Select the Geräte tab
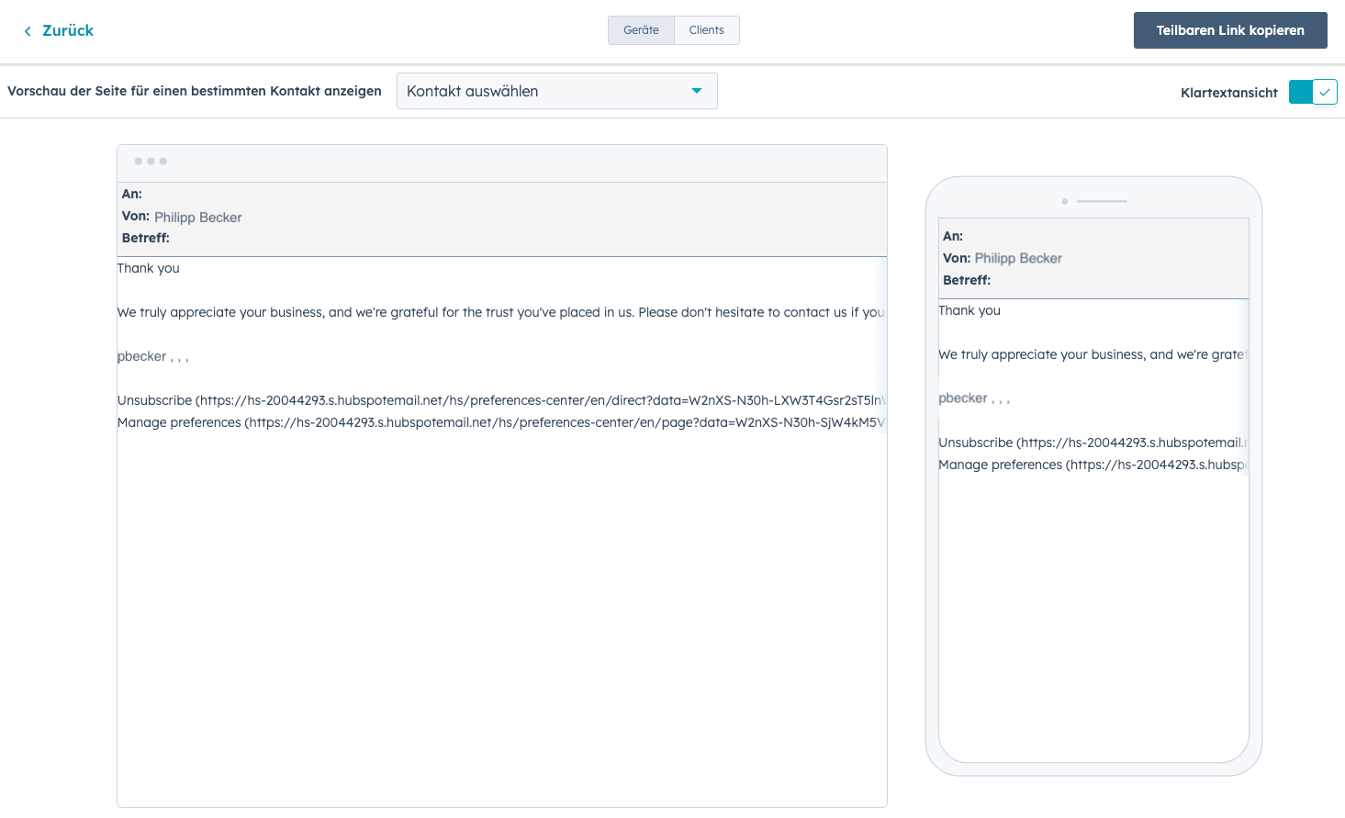Screen dimensions: 1345x818 pyautogui.click(x=641, y=29)
